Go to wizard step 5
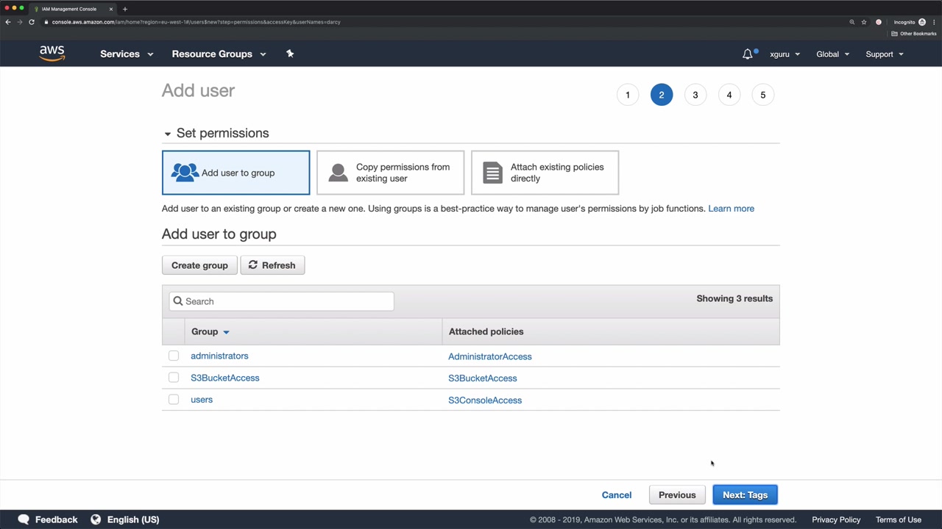The height and width of the screenshot is (529, 942). tap(763, 95)
